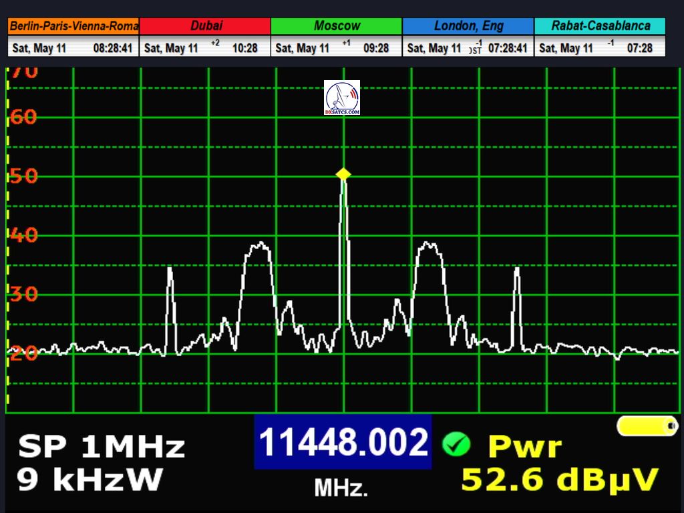Click the Dubai time showing 10:28
This screenshot has width=684, height=513.
click(x=244, y=48)
